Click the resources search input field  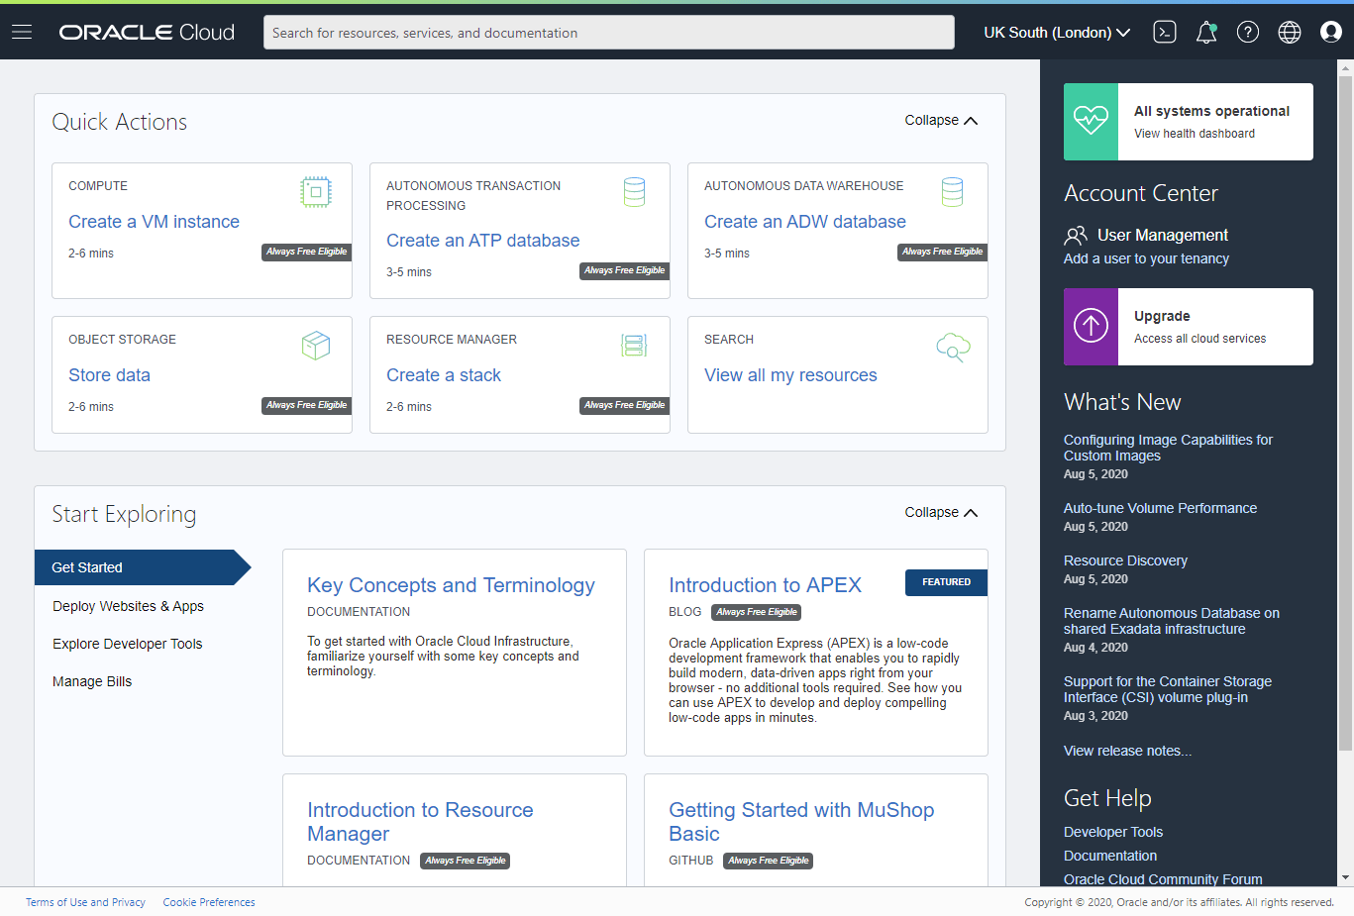(x=607, y=32)
